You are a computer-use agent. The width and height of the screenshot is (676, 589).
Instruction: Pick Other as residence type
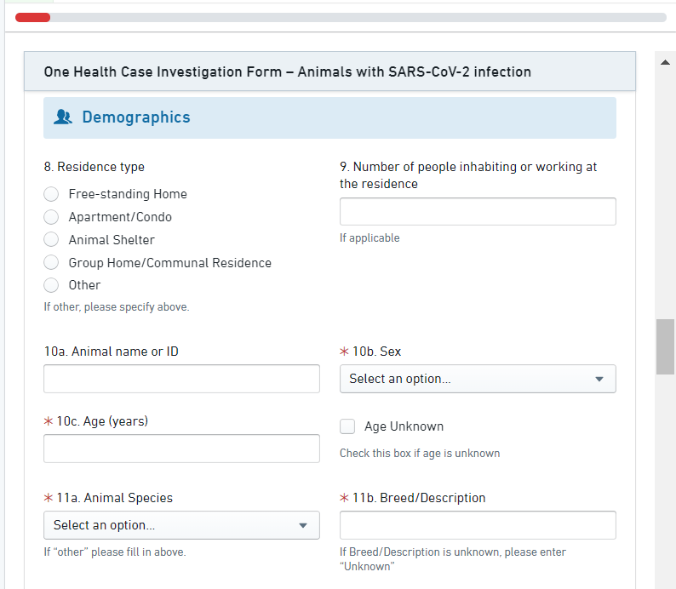(51, 285)
